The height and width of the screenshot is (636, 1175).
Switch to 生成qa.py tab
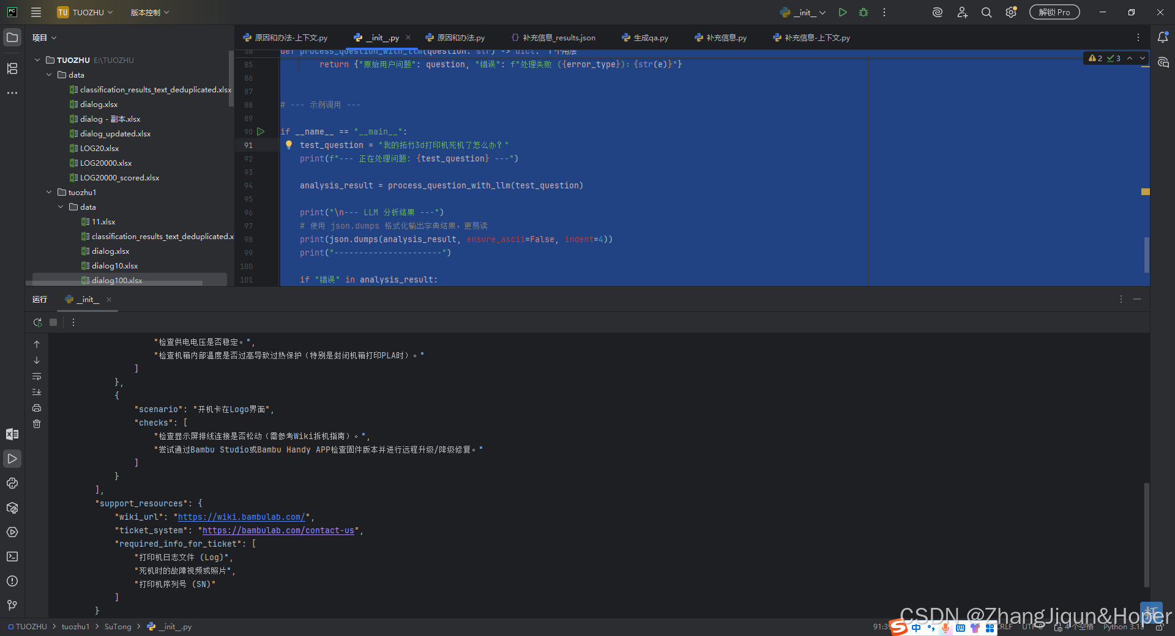click(x=645, y=38)
